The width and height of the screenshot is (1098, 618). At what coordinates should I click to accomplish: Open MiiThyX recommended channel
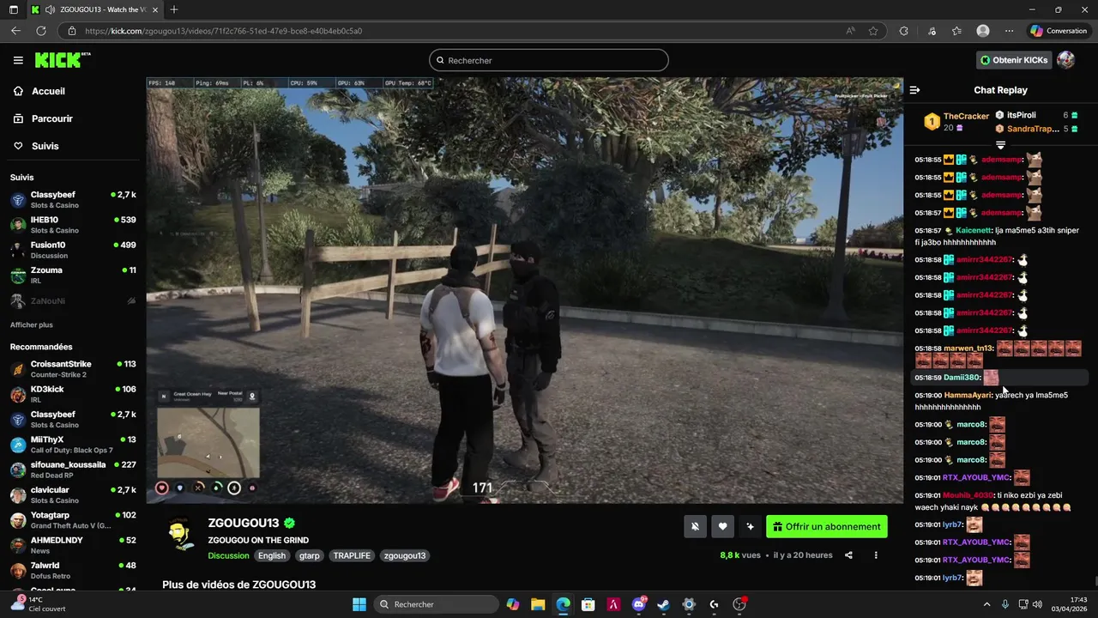point(73,445)
